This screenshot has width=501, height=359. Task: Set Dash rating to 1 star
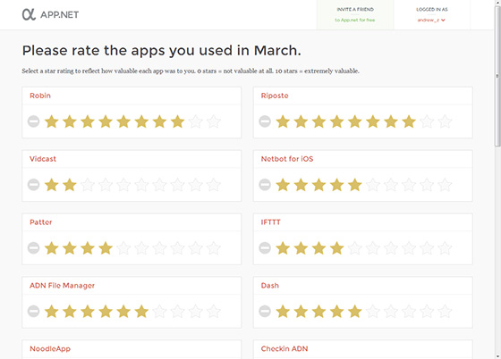click(x=283, y=311)
